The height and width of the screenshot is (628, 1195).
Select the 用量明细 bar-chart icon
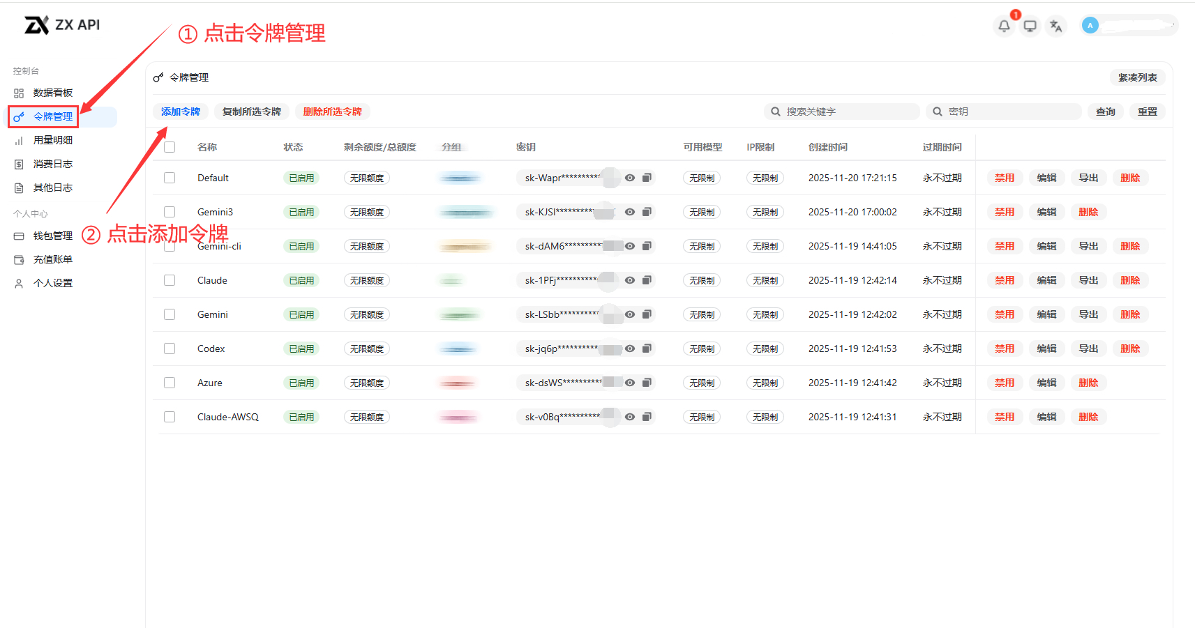[18, 139]
